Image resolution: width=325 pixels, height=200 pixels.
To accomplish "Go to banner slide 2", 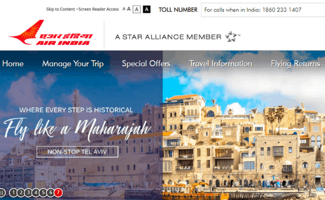I will pyautogui.click(x=21, y=192).
